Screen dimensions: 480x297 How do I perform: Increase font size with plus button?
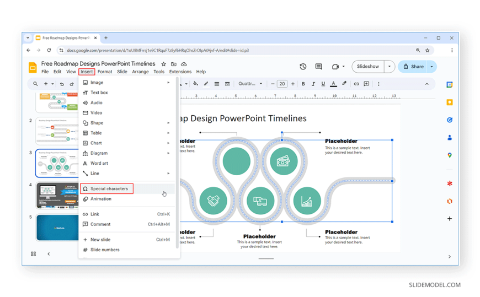click(x=292, y=84)
